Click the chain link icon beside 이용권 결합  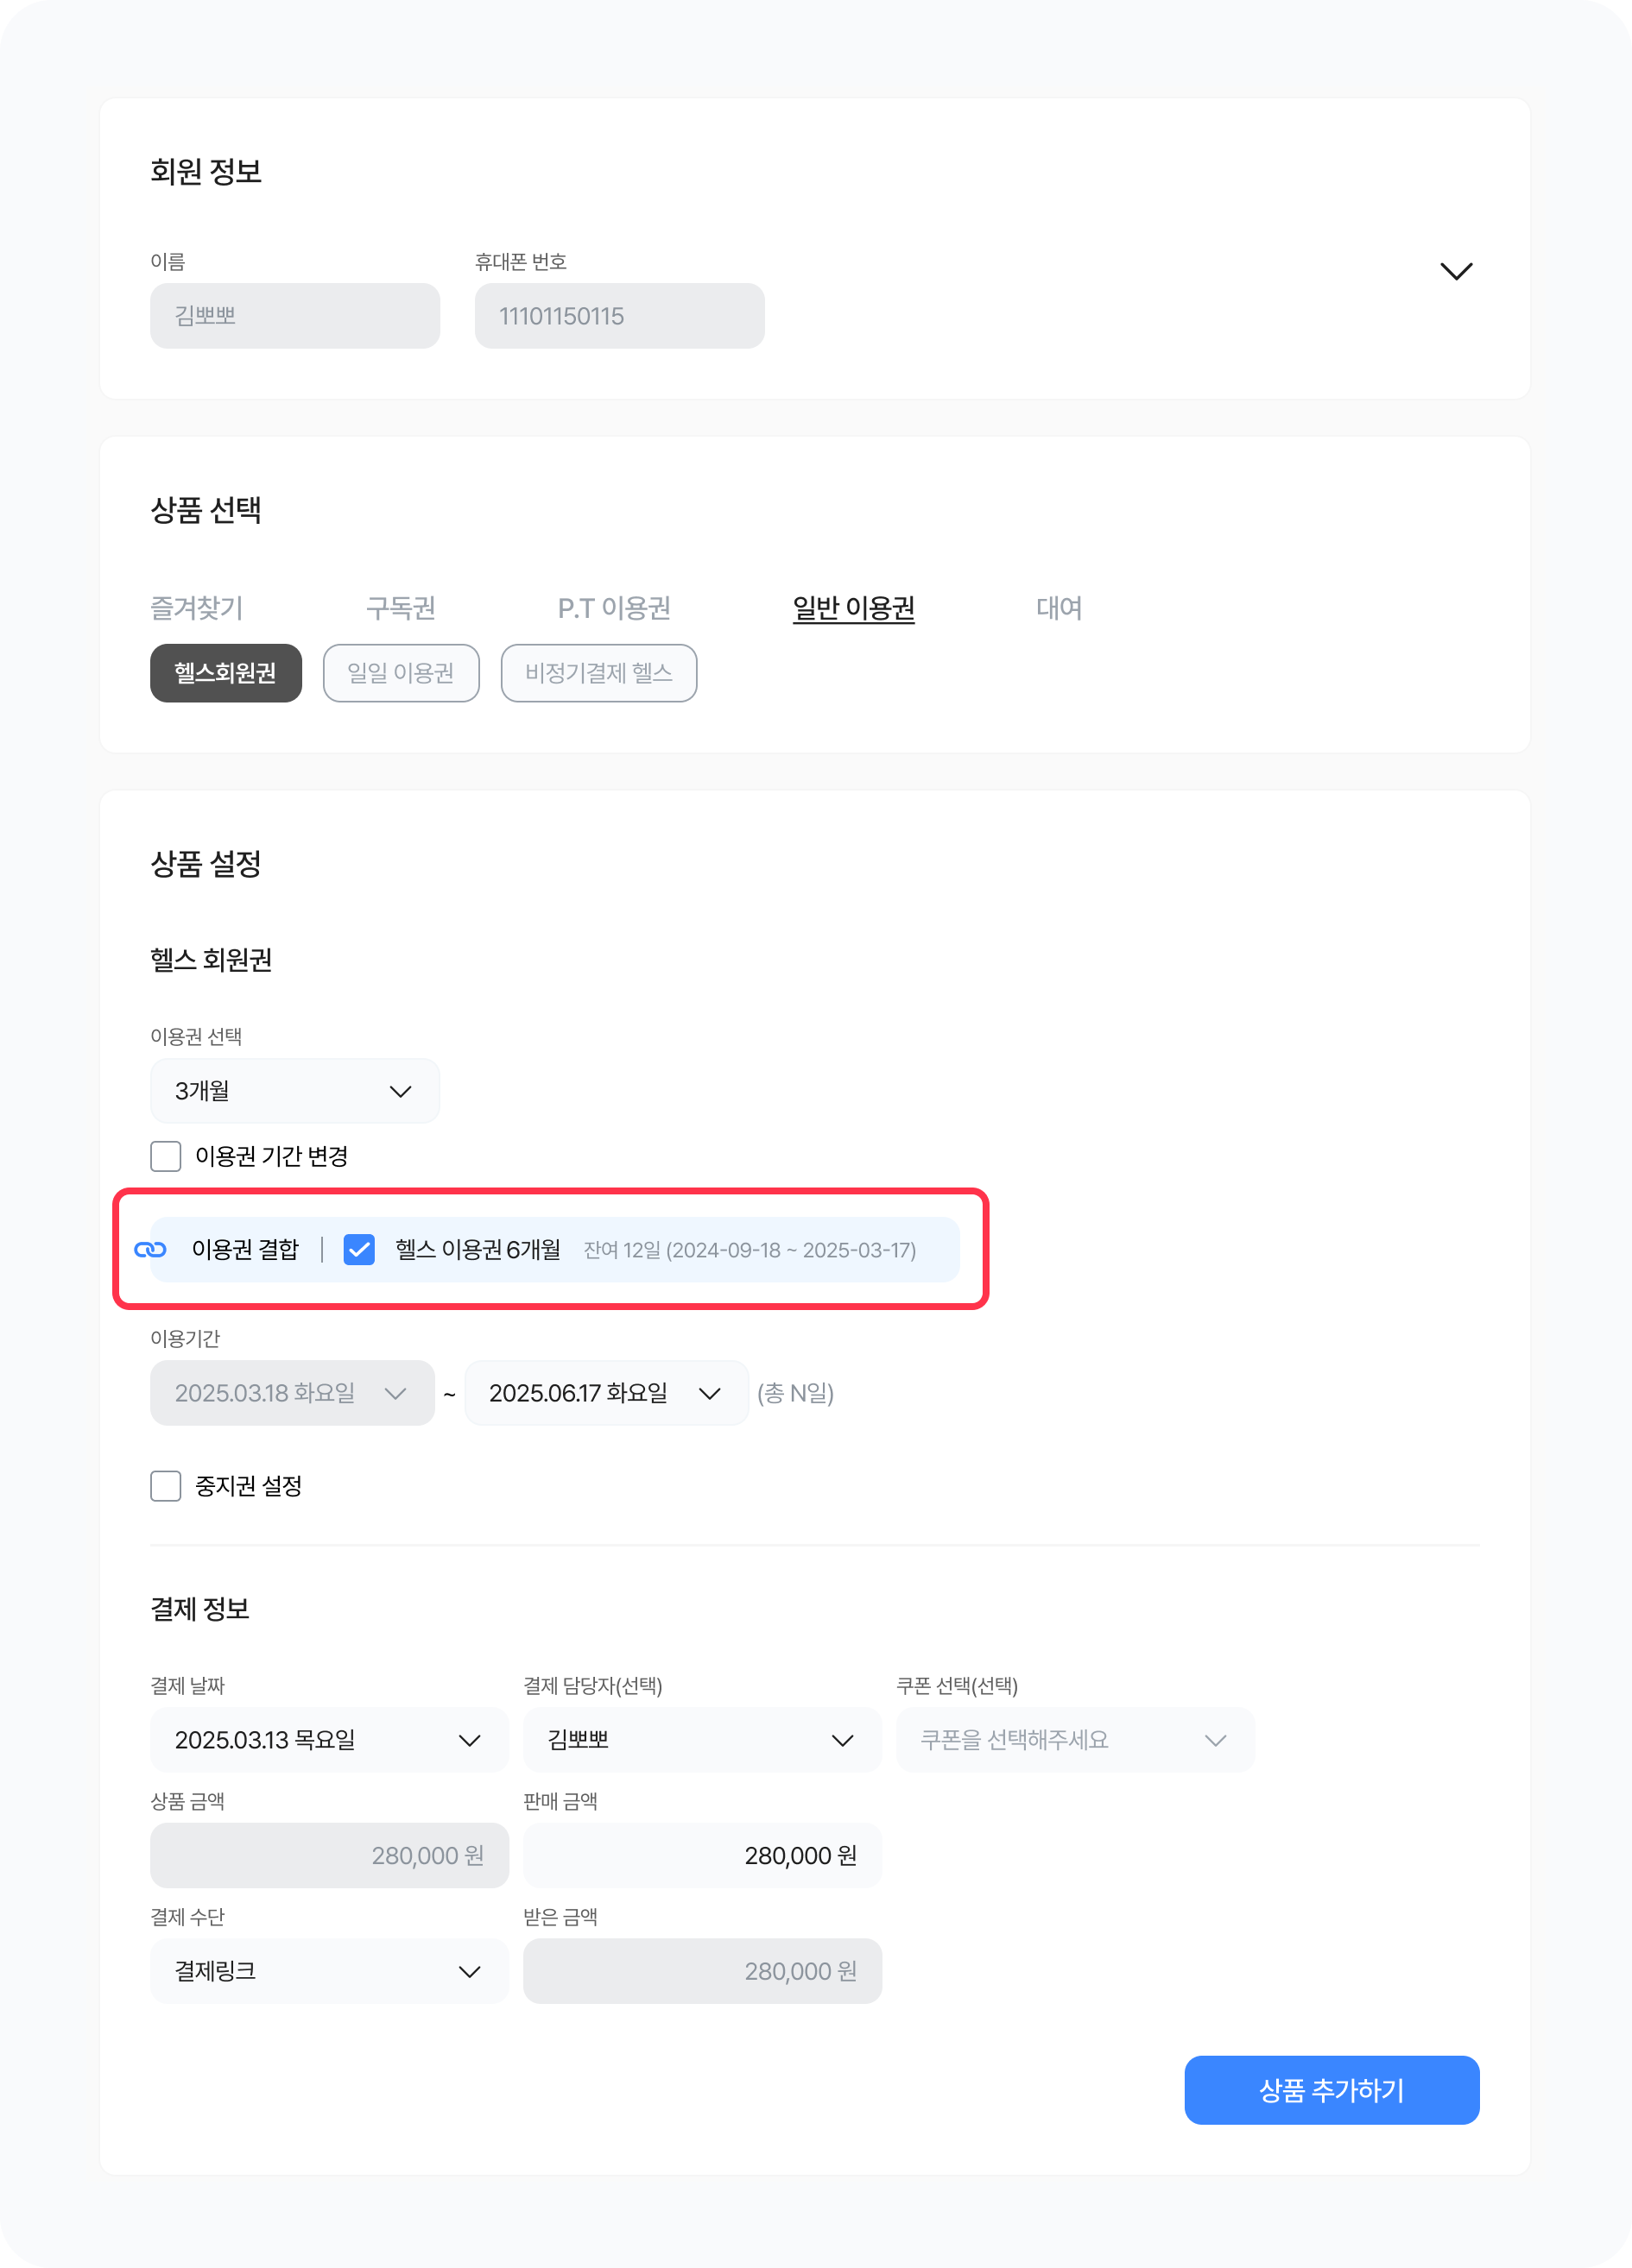point(150,1249)
